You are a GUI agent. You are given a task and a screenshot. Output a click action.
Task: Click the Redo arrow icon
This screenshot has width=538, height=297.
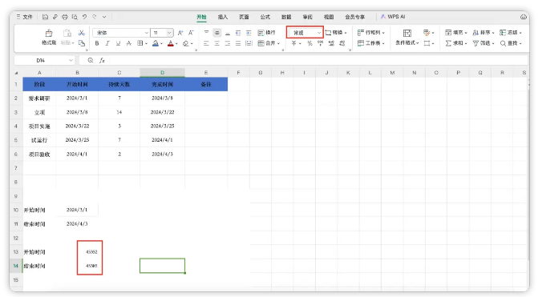tap(94, 17)
